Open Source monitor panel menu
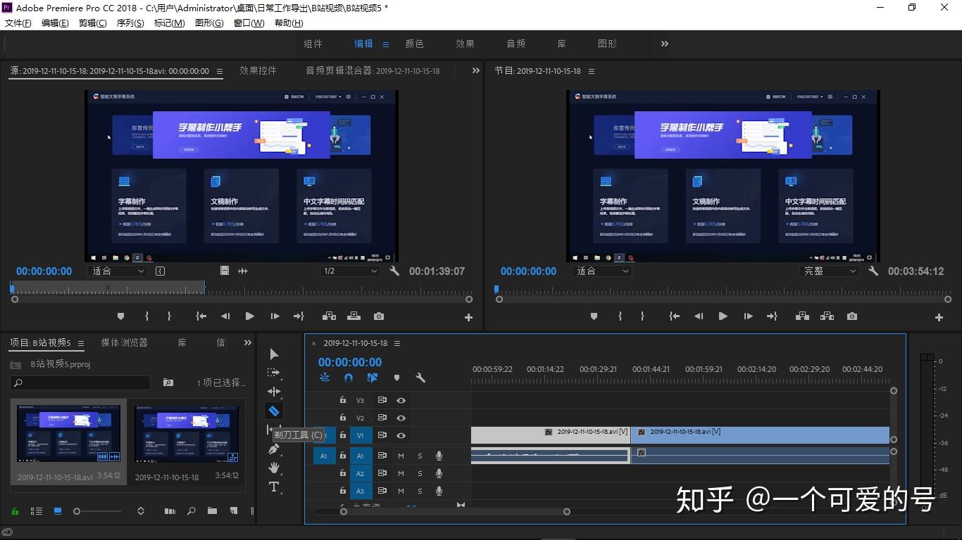The height and width of the screenshot is (540, 962). coord(219,71)
